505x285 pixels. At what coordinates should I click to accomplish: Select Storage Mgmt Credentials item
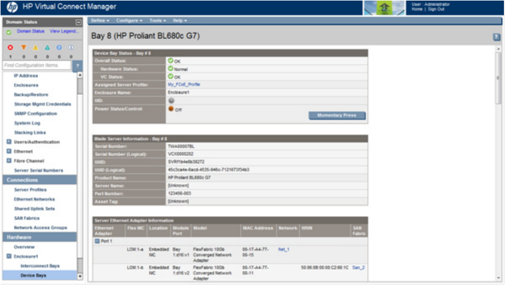[42, 104]
